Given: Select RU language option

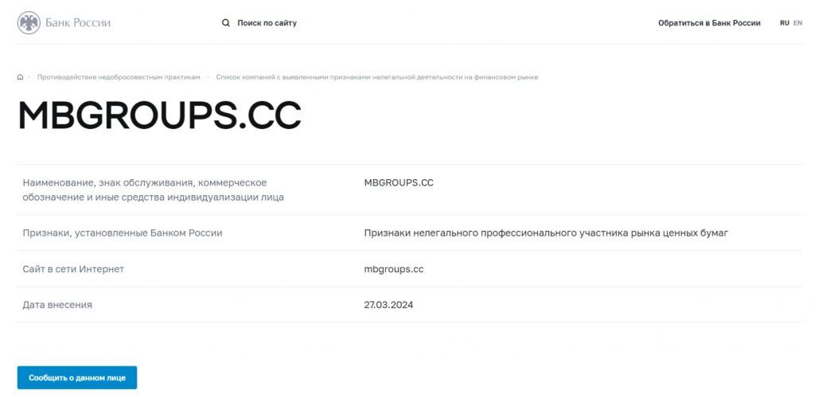Looking at the screenshot, I should 784,23.
